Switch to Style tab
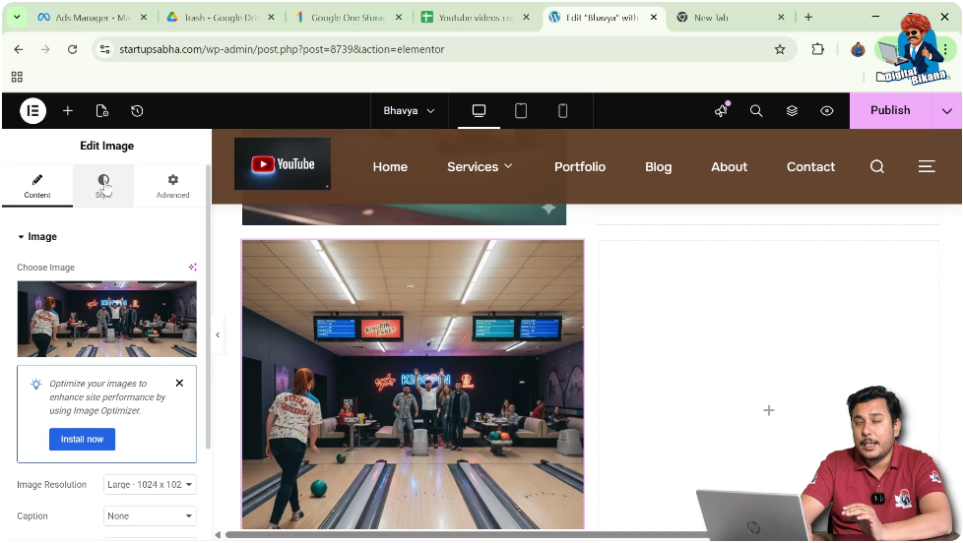 pos(103,186)
